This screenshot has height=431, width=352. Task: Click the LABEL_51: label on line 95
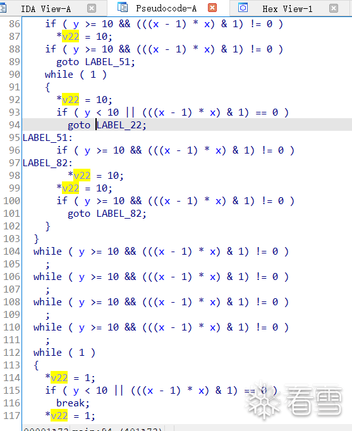[x=47, y=138]
